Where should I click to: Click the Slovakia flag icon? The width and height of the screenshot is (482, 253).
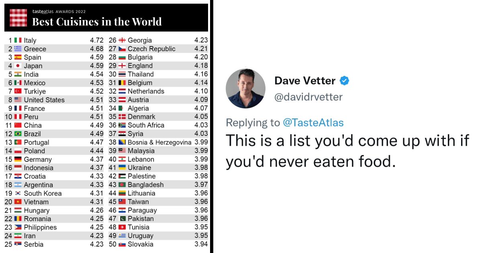tap(122, 244)
